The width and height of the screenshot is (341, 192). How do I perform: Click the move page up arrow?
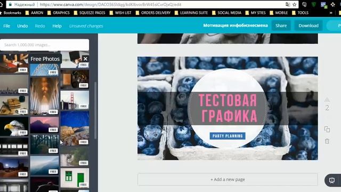pos(327,100)
